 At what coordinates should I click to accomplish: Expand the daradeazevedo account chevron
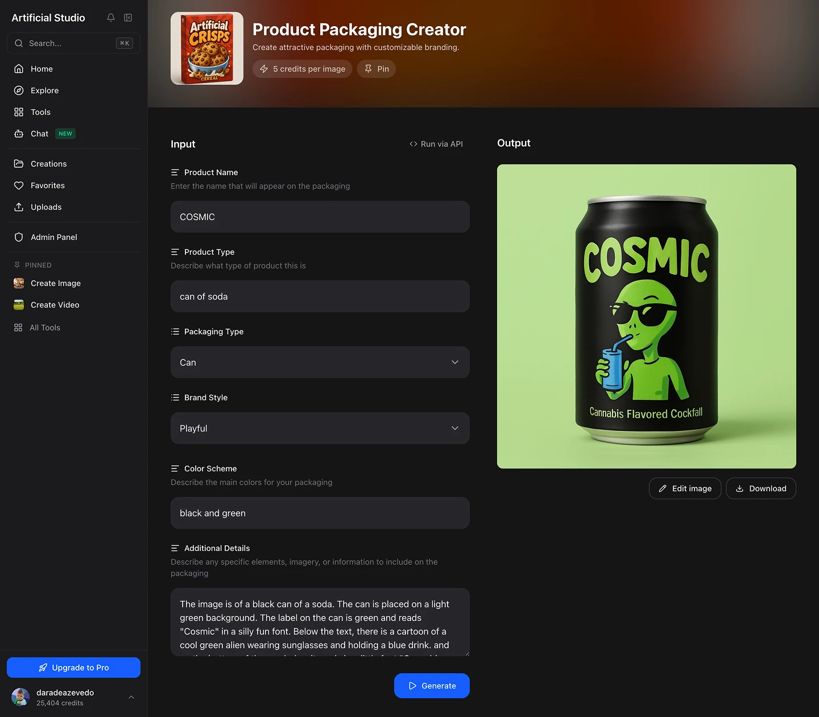131,697
